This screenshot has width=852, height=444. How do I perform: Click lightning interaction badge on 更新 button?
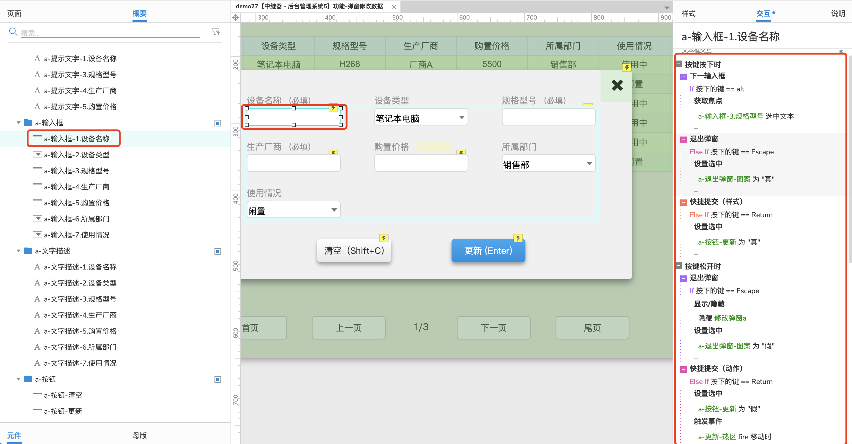[x=518, y=238]
